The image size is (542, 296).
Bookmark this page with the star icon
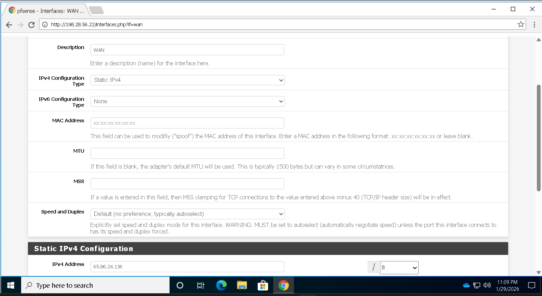[521, 24]
